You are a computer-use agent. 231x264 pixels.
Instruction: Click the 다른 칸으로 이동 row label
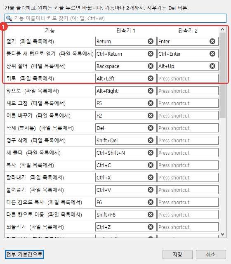(44, 214)
